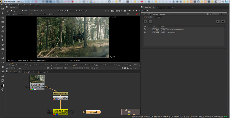The image size is (230, 118).
Task: Toggle viewer proxy mode icon
Action: click(x=114, y=11)
